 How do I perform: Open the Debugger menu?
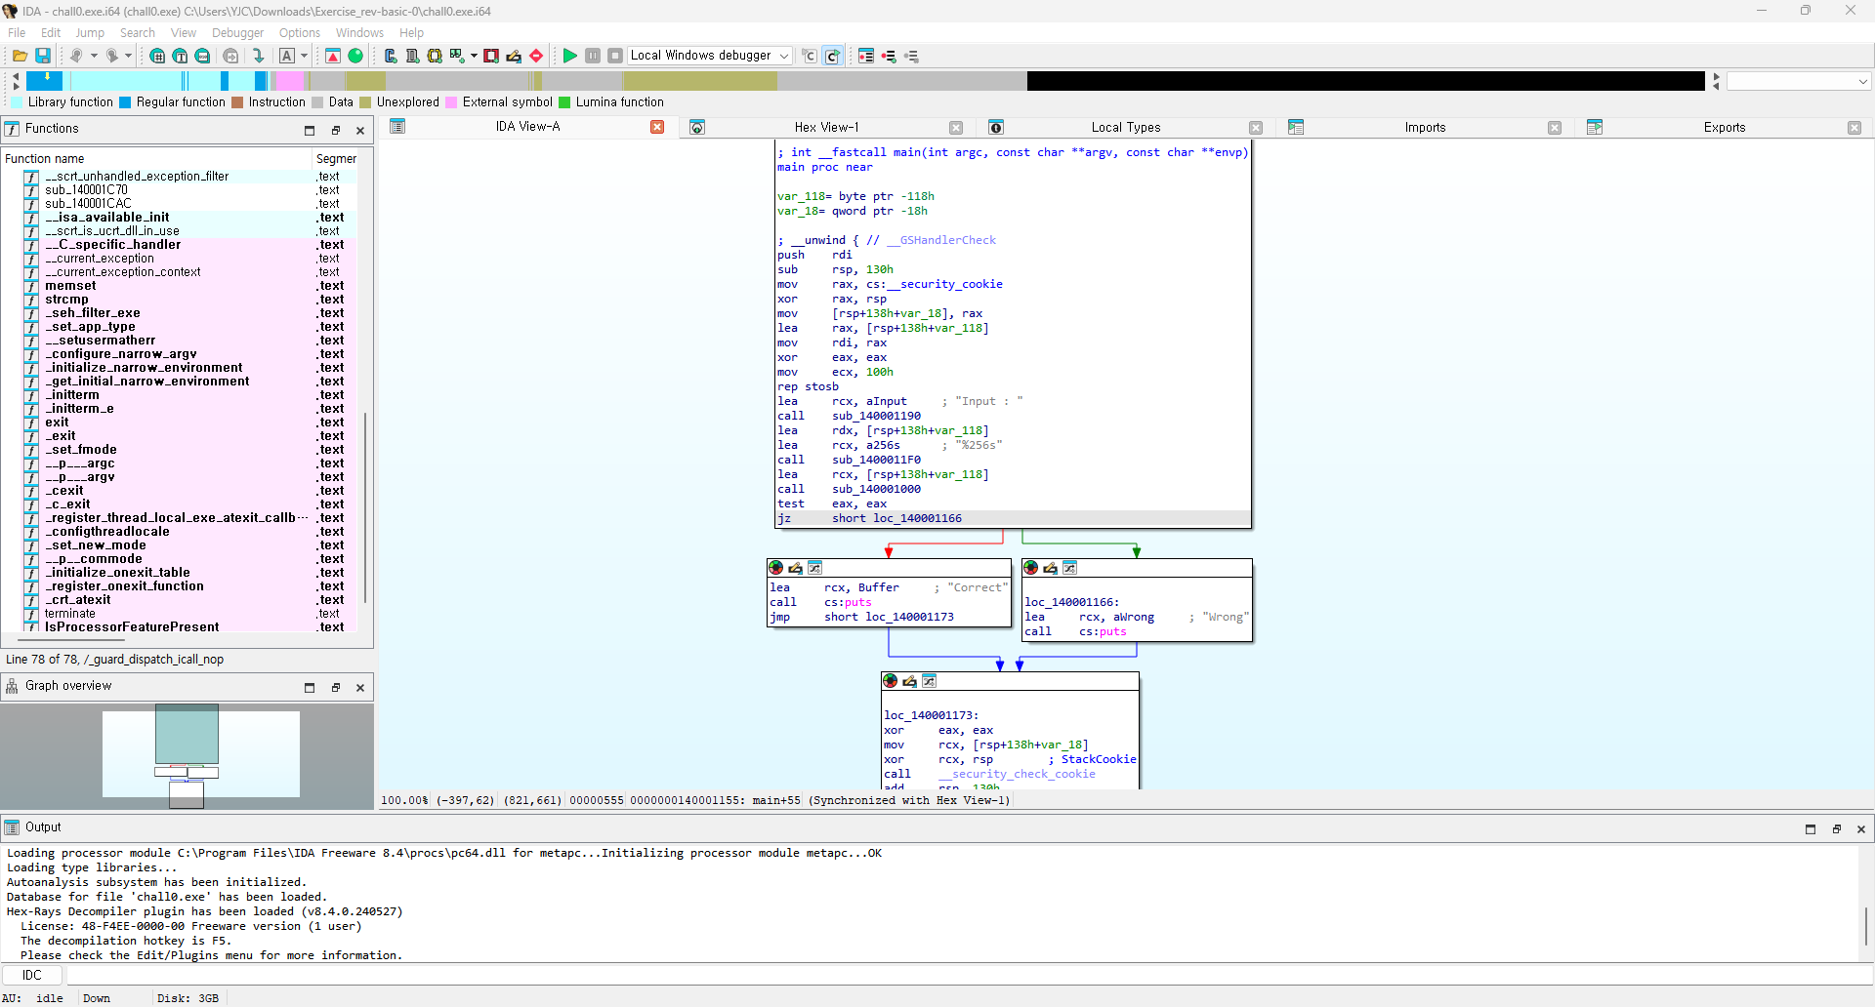point(238,32)
